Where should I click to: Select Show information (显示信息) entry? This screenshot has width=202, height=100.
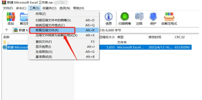(x=64, y=47)
